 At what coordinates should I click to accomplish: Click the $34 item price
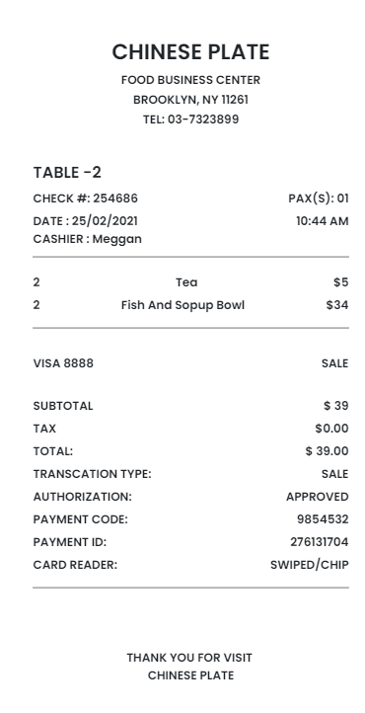(337, 305)
